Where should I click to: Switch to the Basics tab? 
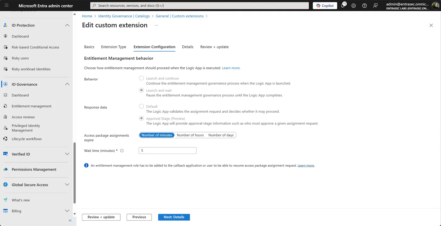[x=89, y=47]
